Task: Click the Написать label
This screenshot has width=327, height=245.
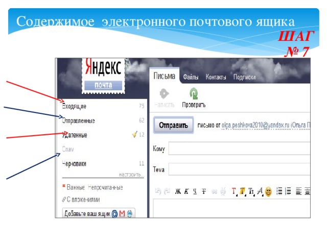Action: [x=165, y=105]
